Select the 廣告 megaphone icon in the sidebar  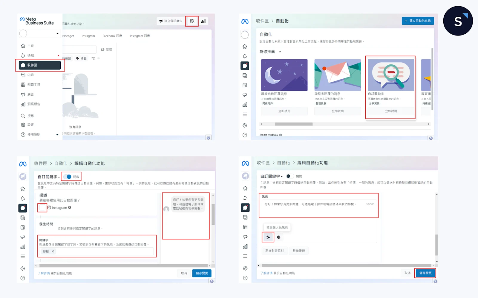coord(23,94)
